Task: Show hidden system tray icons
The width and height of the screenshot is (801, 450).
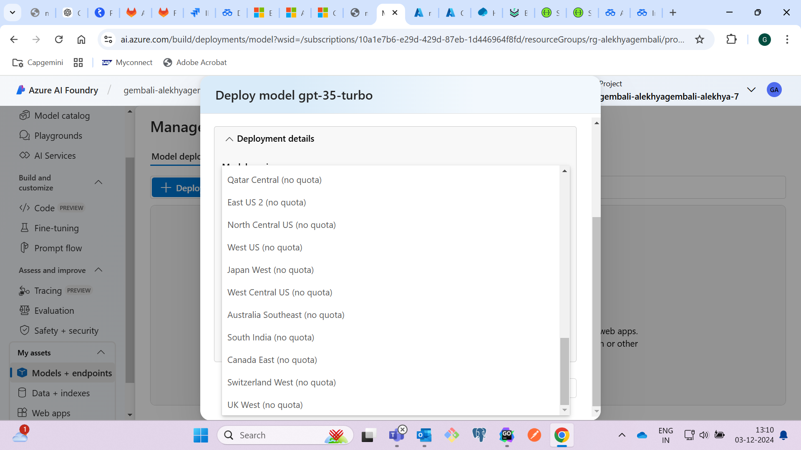Action: coord(622,435)
